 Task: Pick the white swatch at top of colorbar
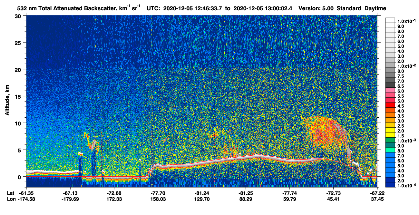point(390,20)
